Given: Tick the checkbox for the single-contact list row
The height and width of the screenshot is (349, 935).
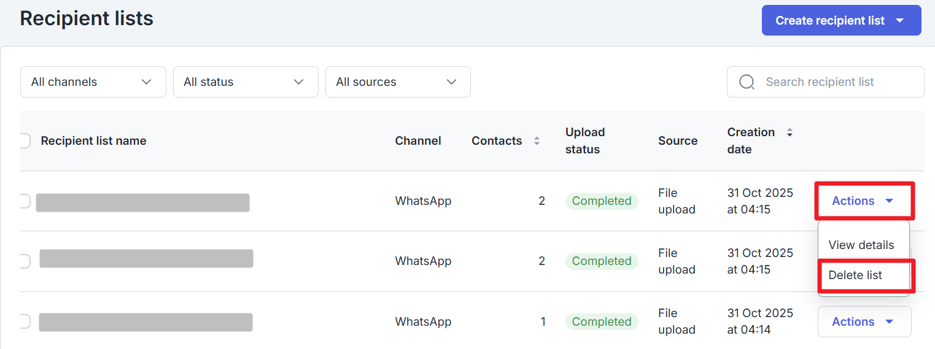Looking at the screenshot, I should (25, 321).
